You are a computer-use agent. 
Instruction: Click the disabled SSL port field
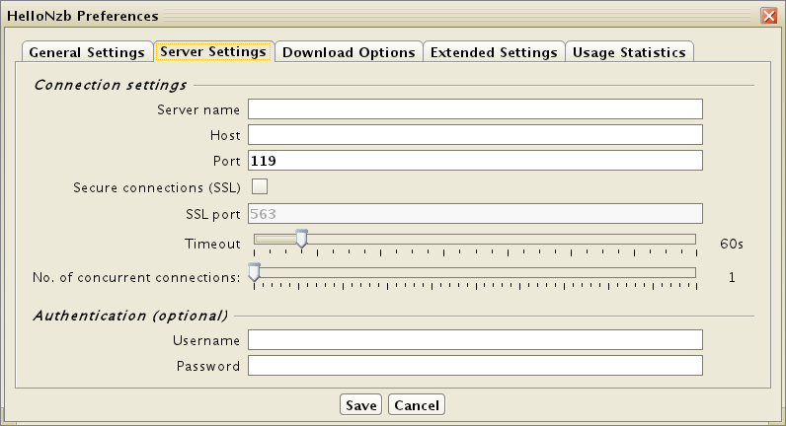pos(475,214)
